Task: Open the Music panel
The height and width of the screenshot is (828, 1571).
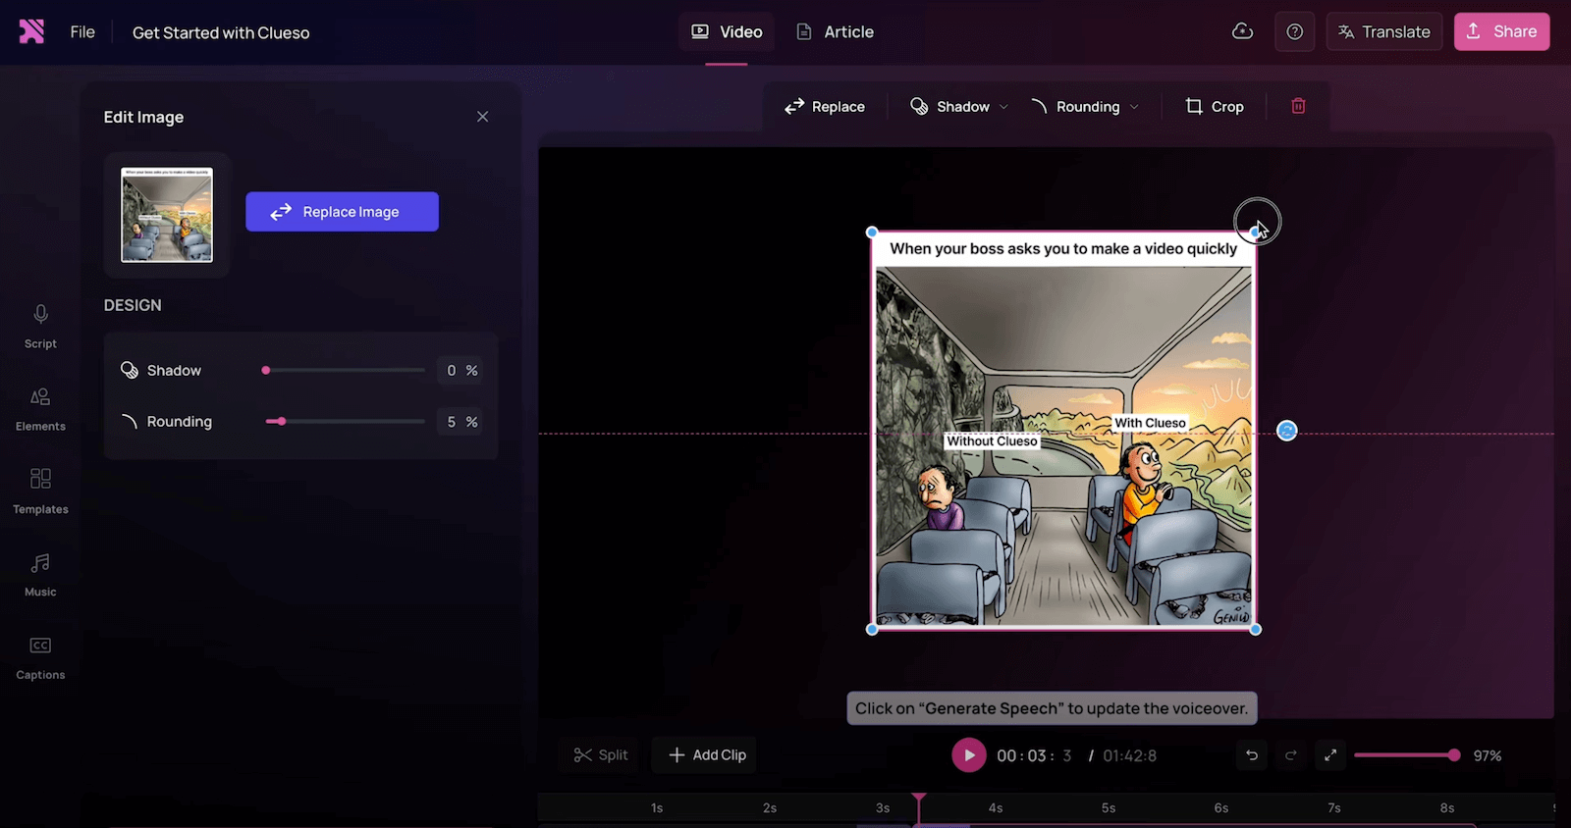Action: [40, 574]
